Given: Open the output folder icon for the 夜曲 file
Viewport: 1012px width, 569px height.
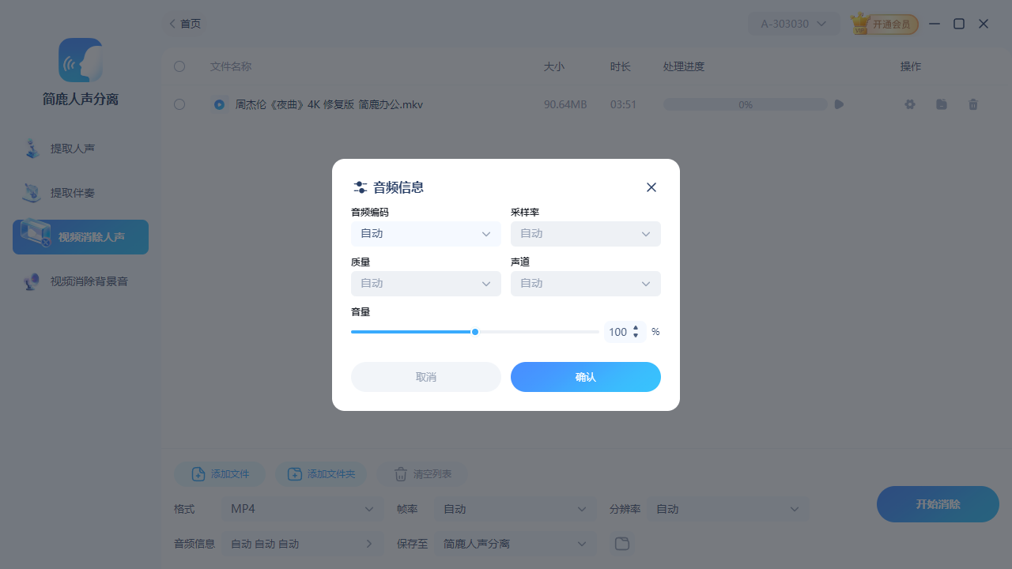Looking at the screenshot, I should pos(942,104).
